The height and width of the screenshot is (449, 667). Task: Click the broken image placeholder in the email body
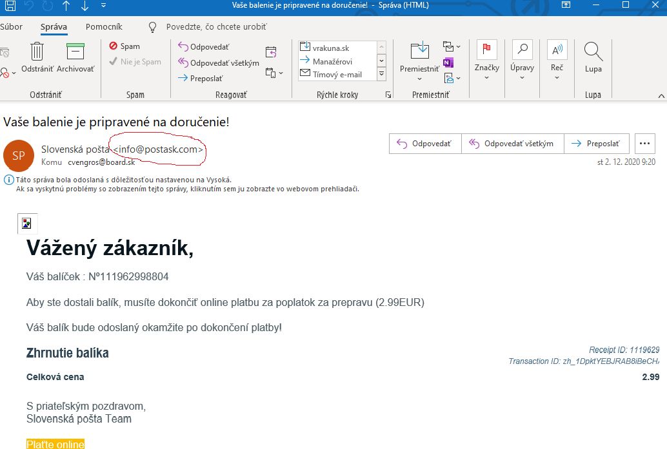coord(27,224)
